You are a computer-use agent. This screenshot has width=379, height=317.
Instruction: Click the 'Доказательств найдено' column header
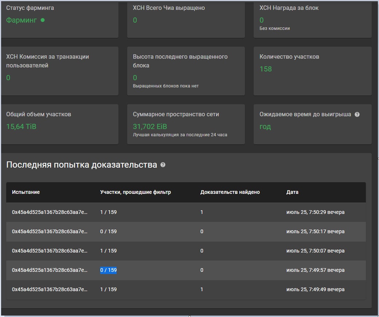point(230,192)
